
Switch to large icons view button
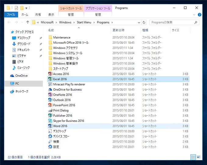coord(198,157)
